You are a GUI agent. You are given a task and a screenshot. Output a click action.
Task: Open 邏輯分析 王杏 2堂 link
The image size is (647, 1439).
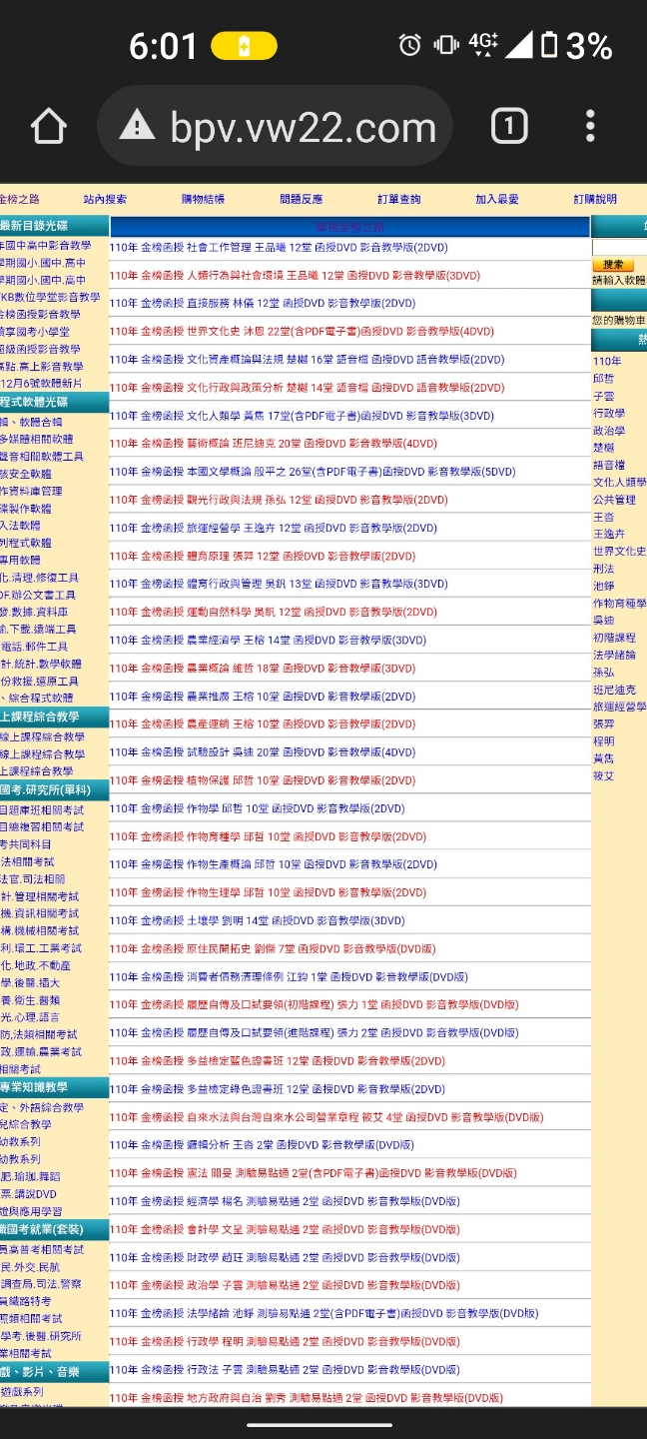[263, 1145]
